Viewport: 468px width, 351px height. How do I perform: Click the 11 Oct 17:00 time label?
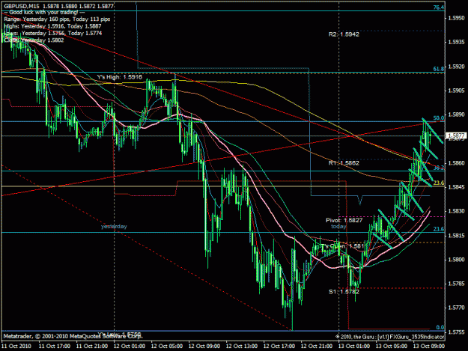[x=55, y=347]
